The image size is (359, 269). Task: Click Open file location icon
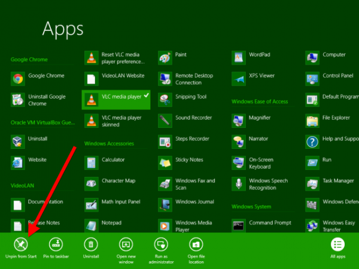196,244
